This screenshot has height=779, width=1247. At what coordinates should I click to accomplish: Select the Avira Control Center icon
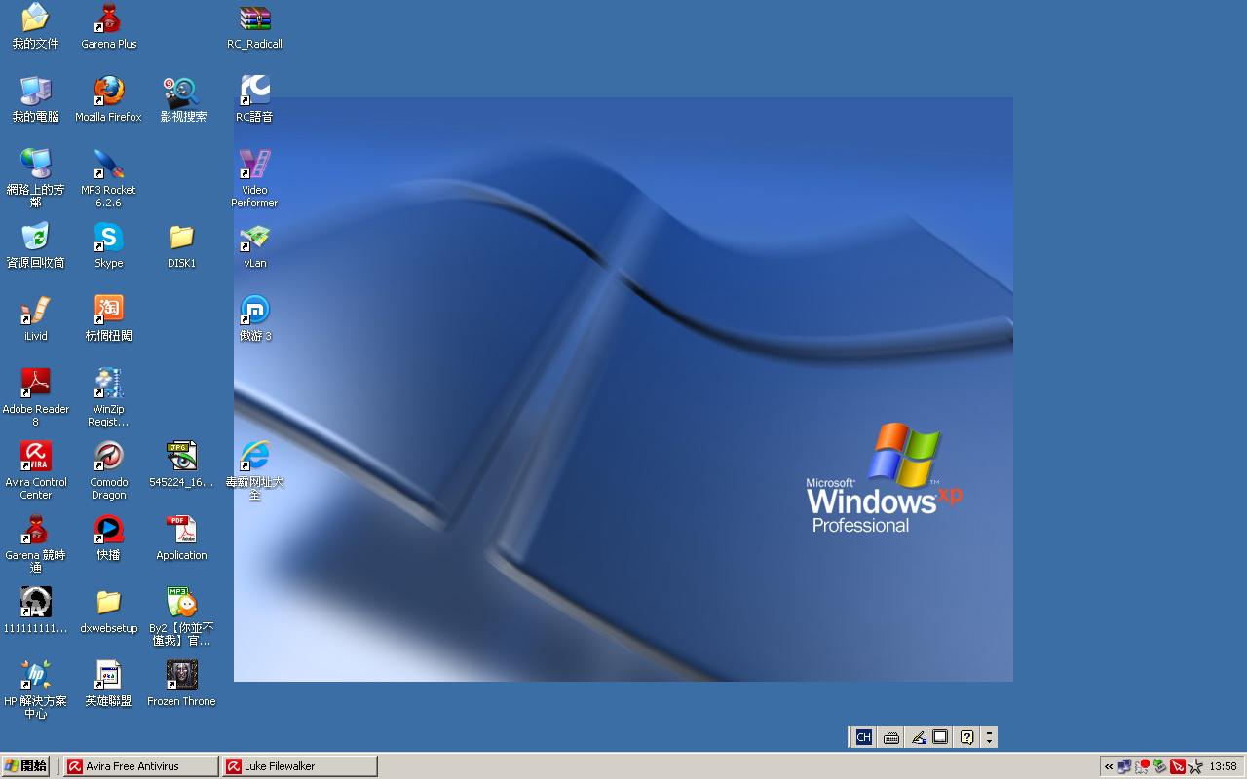(36, 457)
